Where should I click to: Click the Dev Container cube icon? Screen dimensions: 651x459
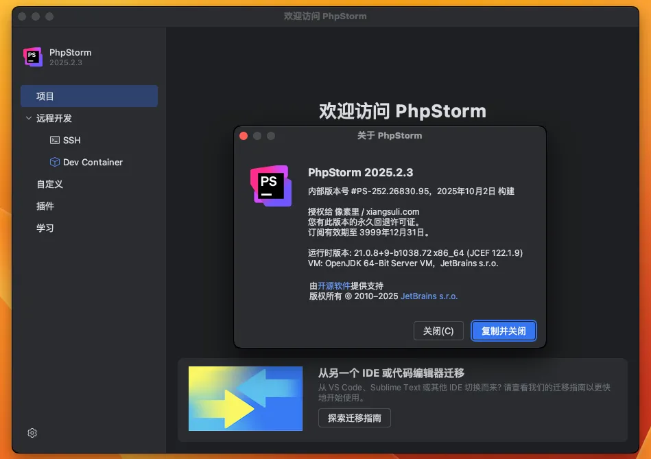coord(55,162)
